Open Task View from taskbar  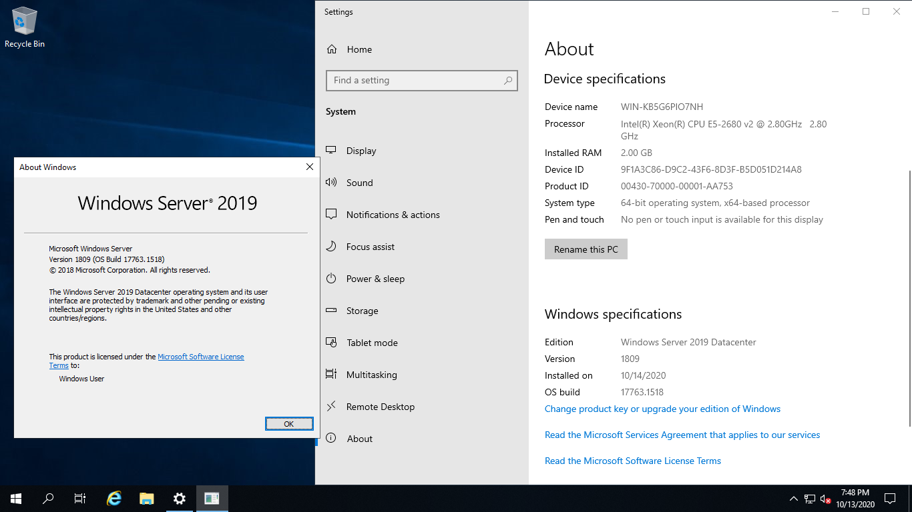(x=80, y=499)
